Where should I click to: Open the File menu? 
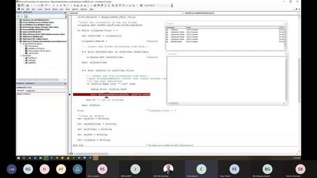click(23, 9)
